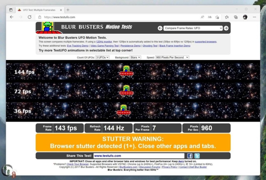This screenshot has width=266, height=180.
Task: Share the test on Twitter
Action: (x=197, y=156)
